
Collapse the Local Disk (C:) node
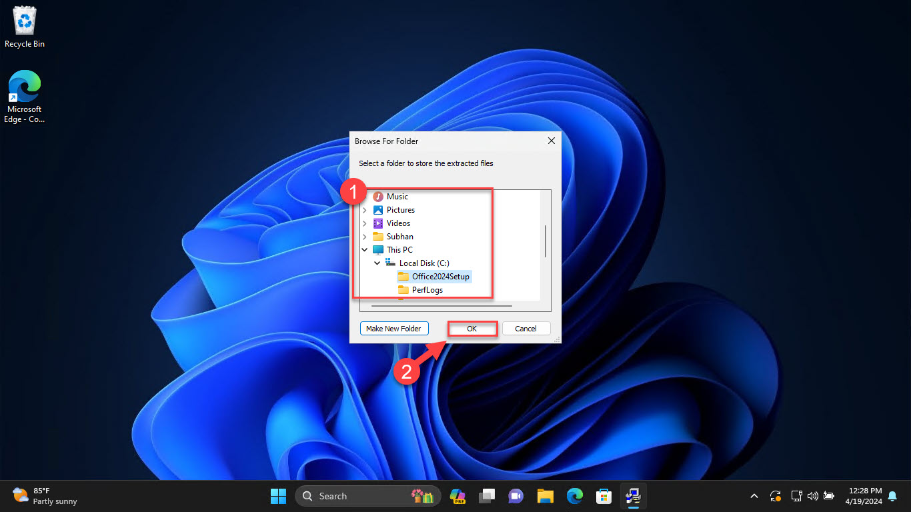pyautogui.click(x=377, y=263)
